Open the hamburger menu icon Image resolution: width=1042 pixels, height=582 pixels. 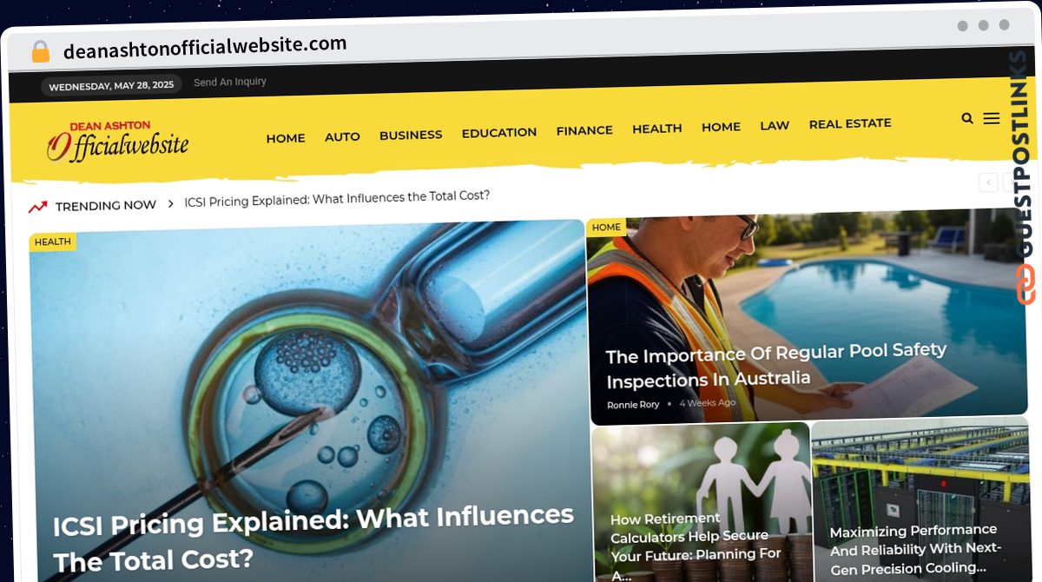click(x=991, y=118)
